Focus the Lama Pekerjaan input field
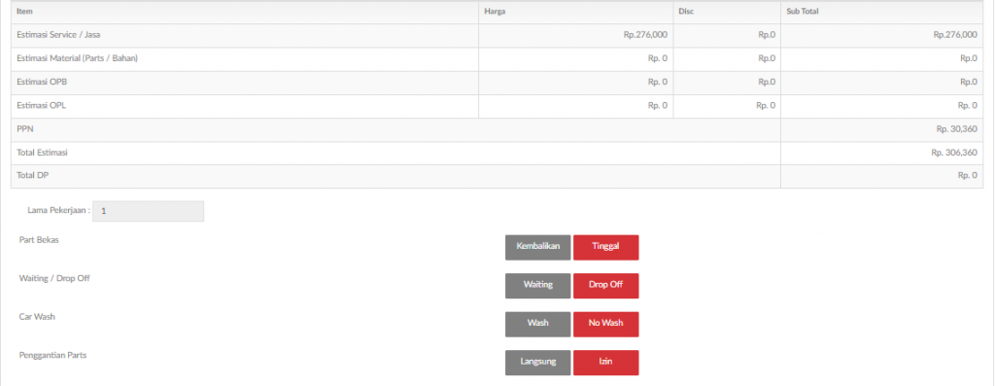The width and height of the screenshot is (995, 386). click(149, 211)
